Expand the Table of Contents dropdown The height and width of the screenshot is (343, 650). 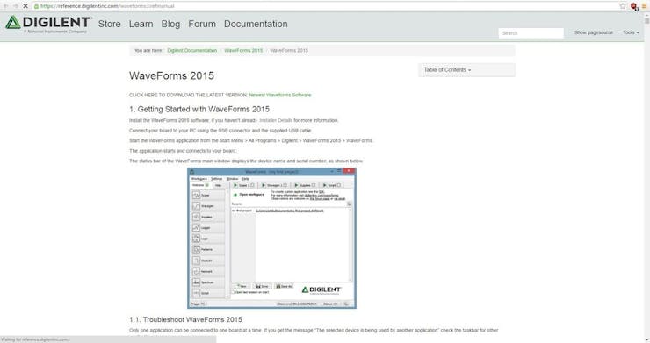click(x=447, y=70)
